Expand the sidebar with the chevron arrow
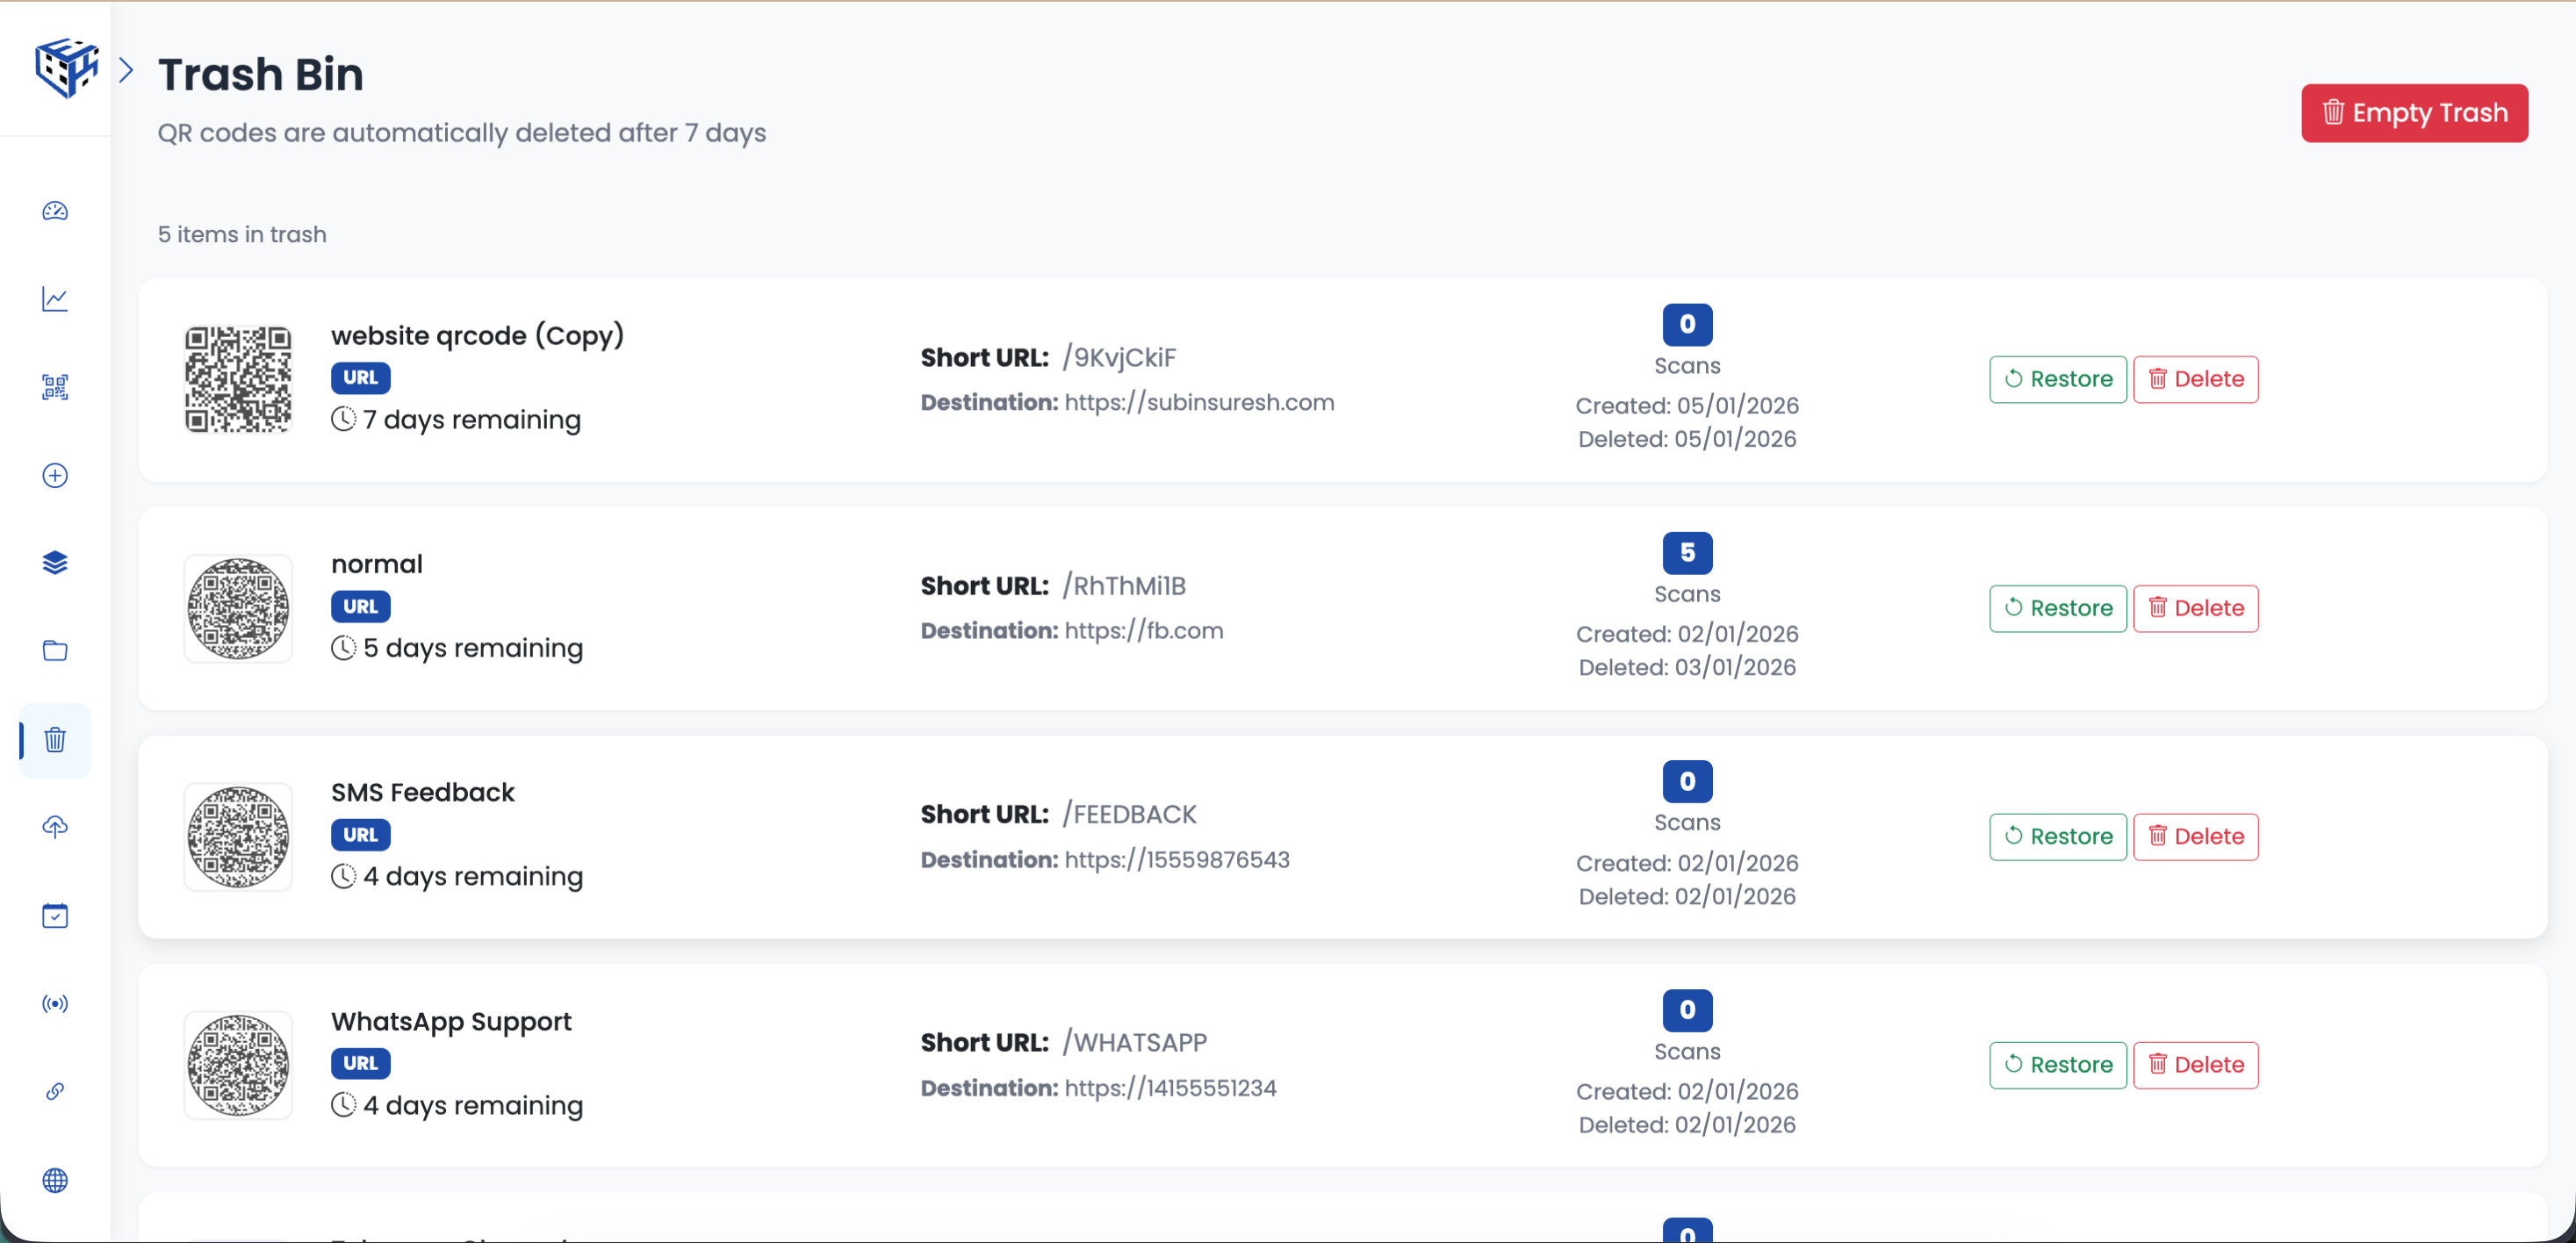Image resolution: width=2576 pixels, height=1243 pixels. pos(126,70)
